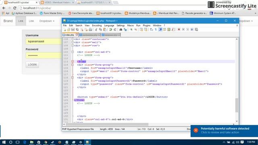Open the Edit menu
Viewport: 258px width, 145px height.
[x=71, y=25]
